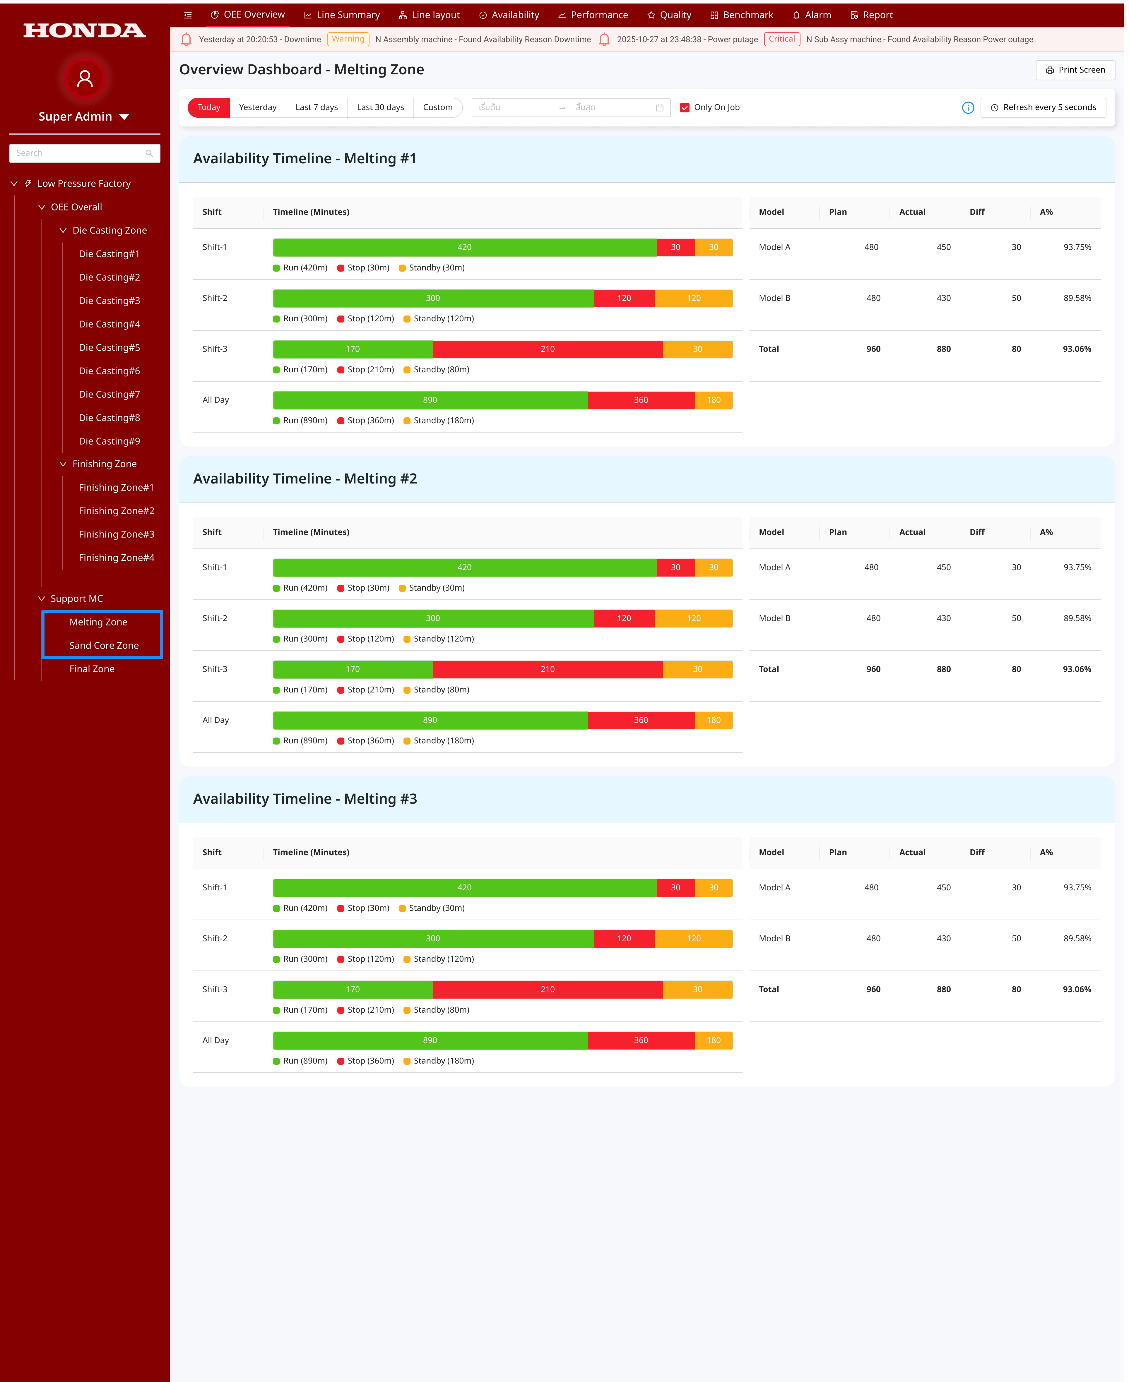Open Sand Core Zone in sidebar tree
The width and height of the screenshot is (1129, 1382).
pos(104,646)
